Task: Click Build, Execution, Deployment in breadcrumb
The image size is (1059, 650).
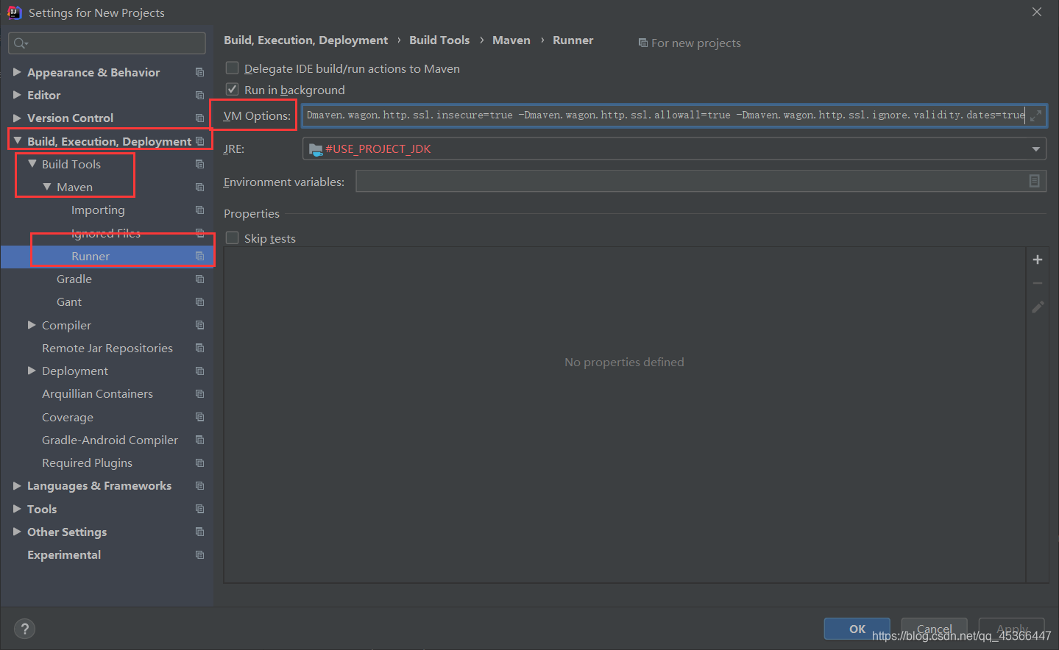Action: 305,40
